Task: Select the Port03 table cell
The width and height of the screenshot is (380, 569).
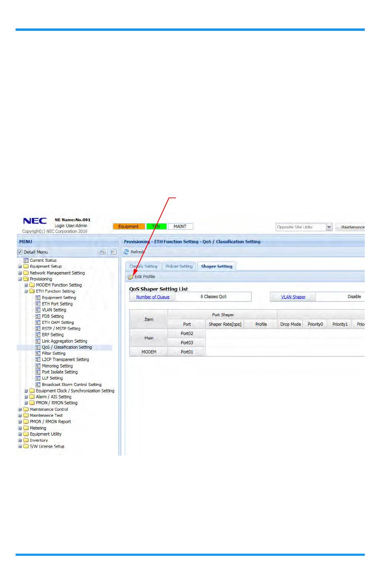Action: (187, 343)
